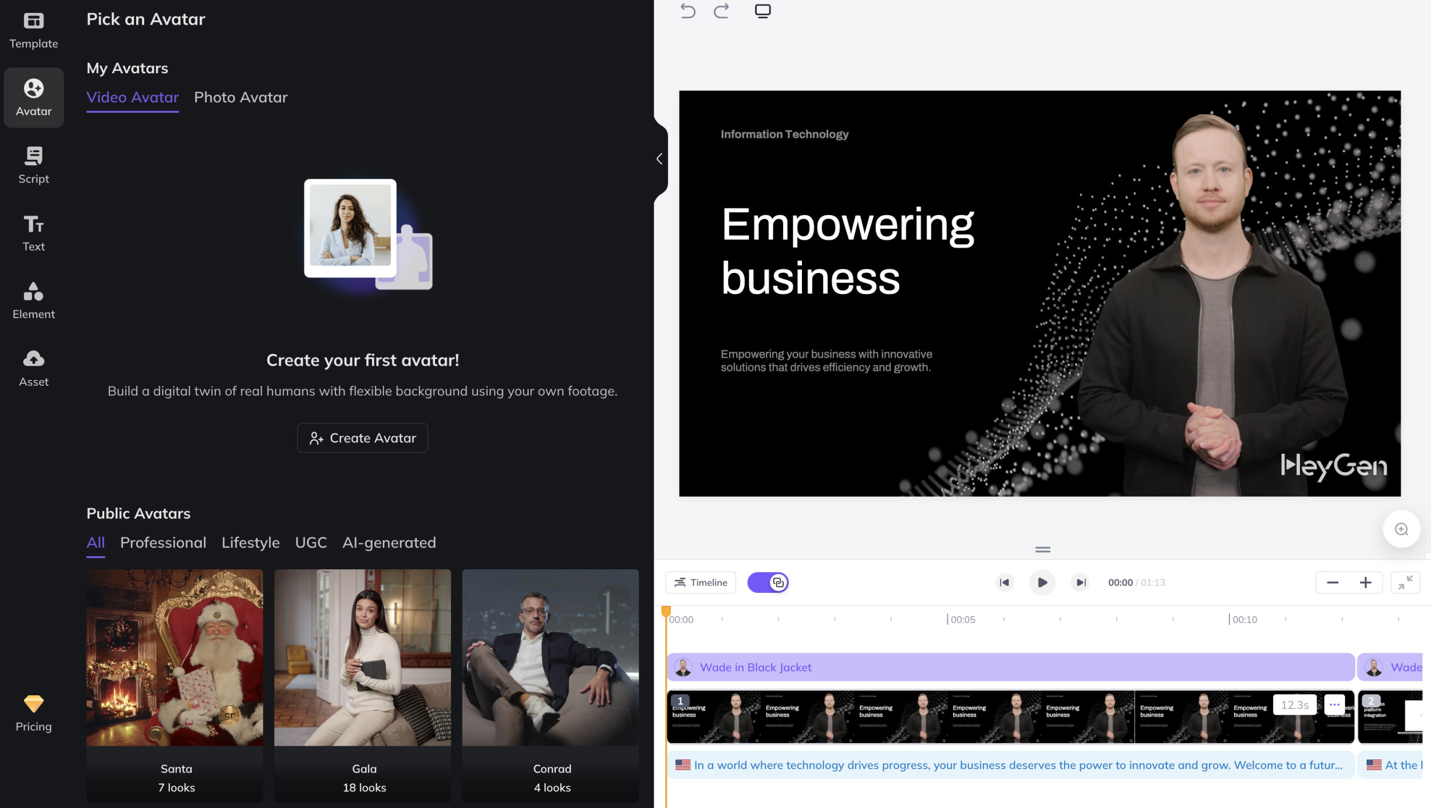Open the Template panel
1431x808 pixels.
click(x=33, y=30)
